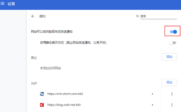Click the crm.xtcrm.com site favicon
This screenshot has width=181, height=112.
point(42,94)
